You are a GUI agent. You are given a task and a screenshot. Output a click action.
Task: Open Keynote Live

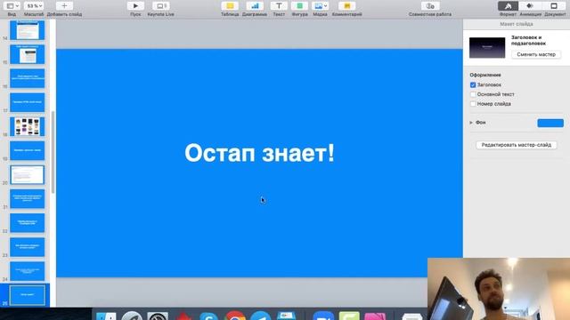pyautogui.click(x=160, y=6)
